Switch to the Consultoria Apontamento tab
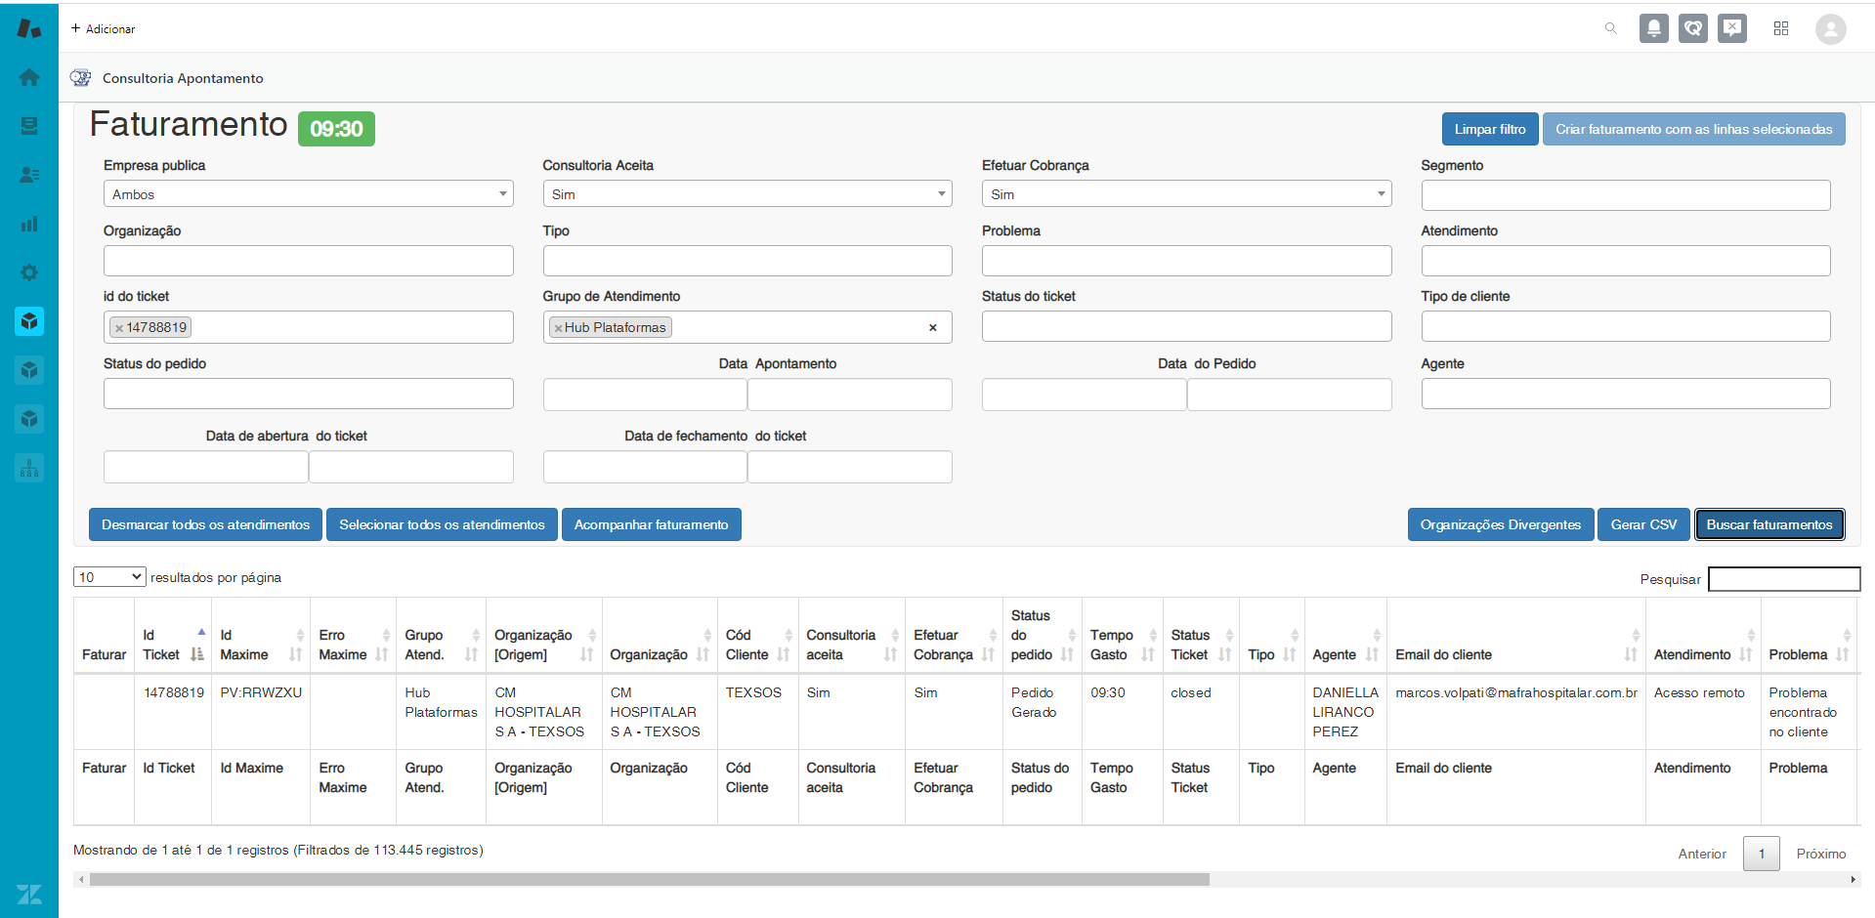This screenshot has width=1875, height=918. [182, 78]
